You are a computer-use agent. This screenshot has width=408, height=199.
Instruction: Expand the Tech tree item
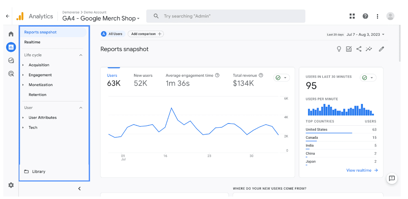(x=23, y=127)
